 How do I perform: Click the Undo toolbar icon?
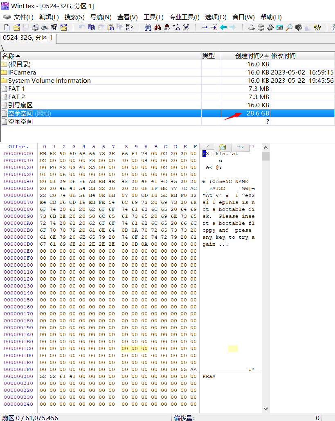[82, 27]
